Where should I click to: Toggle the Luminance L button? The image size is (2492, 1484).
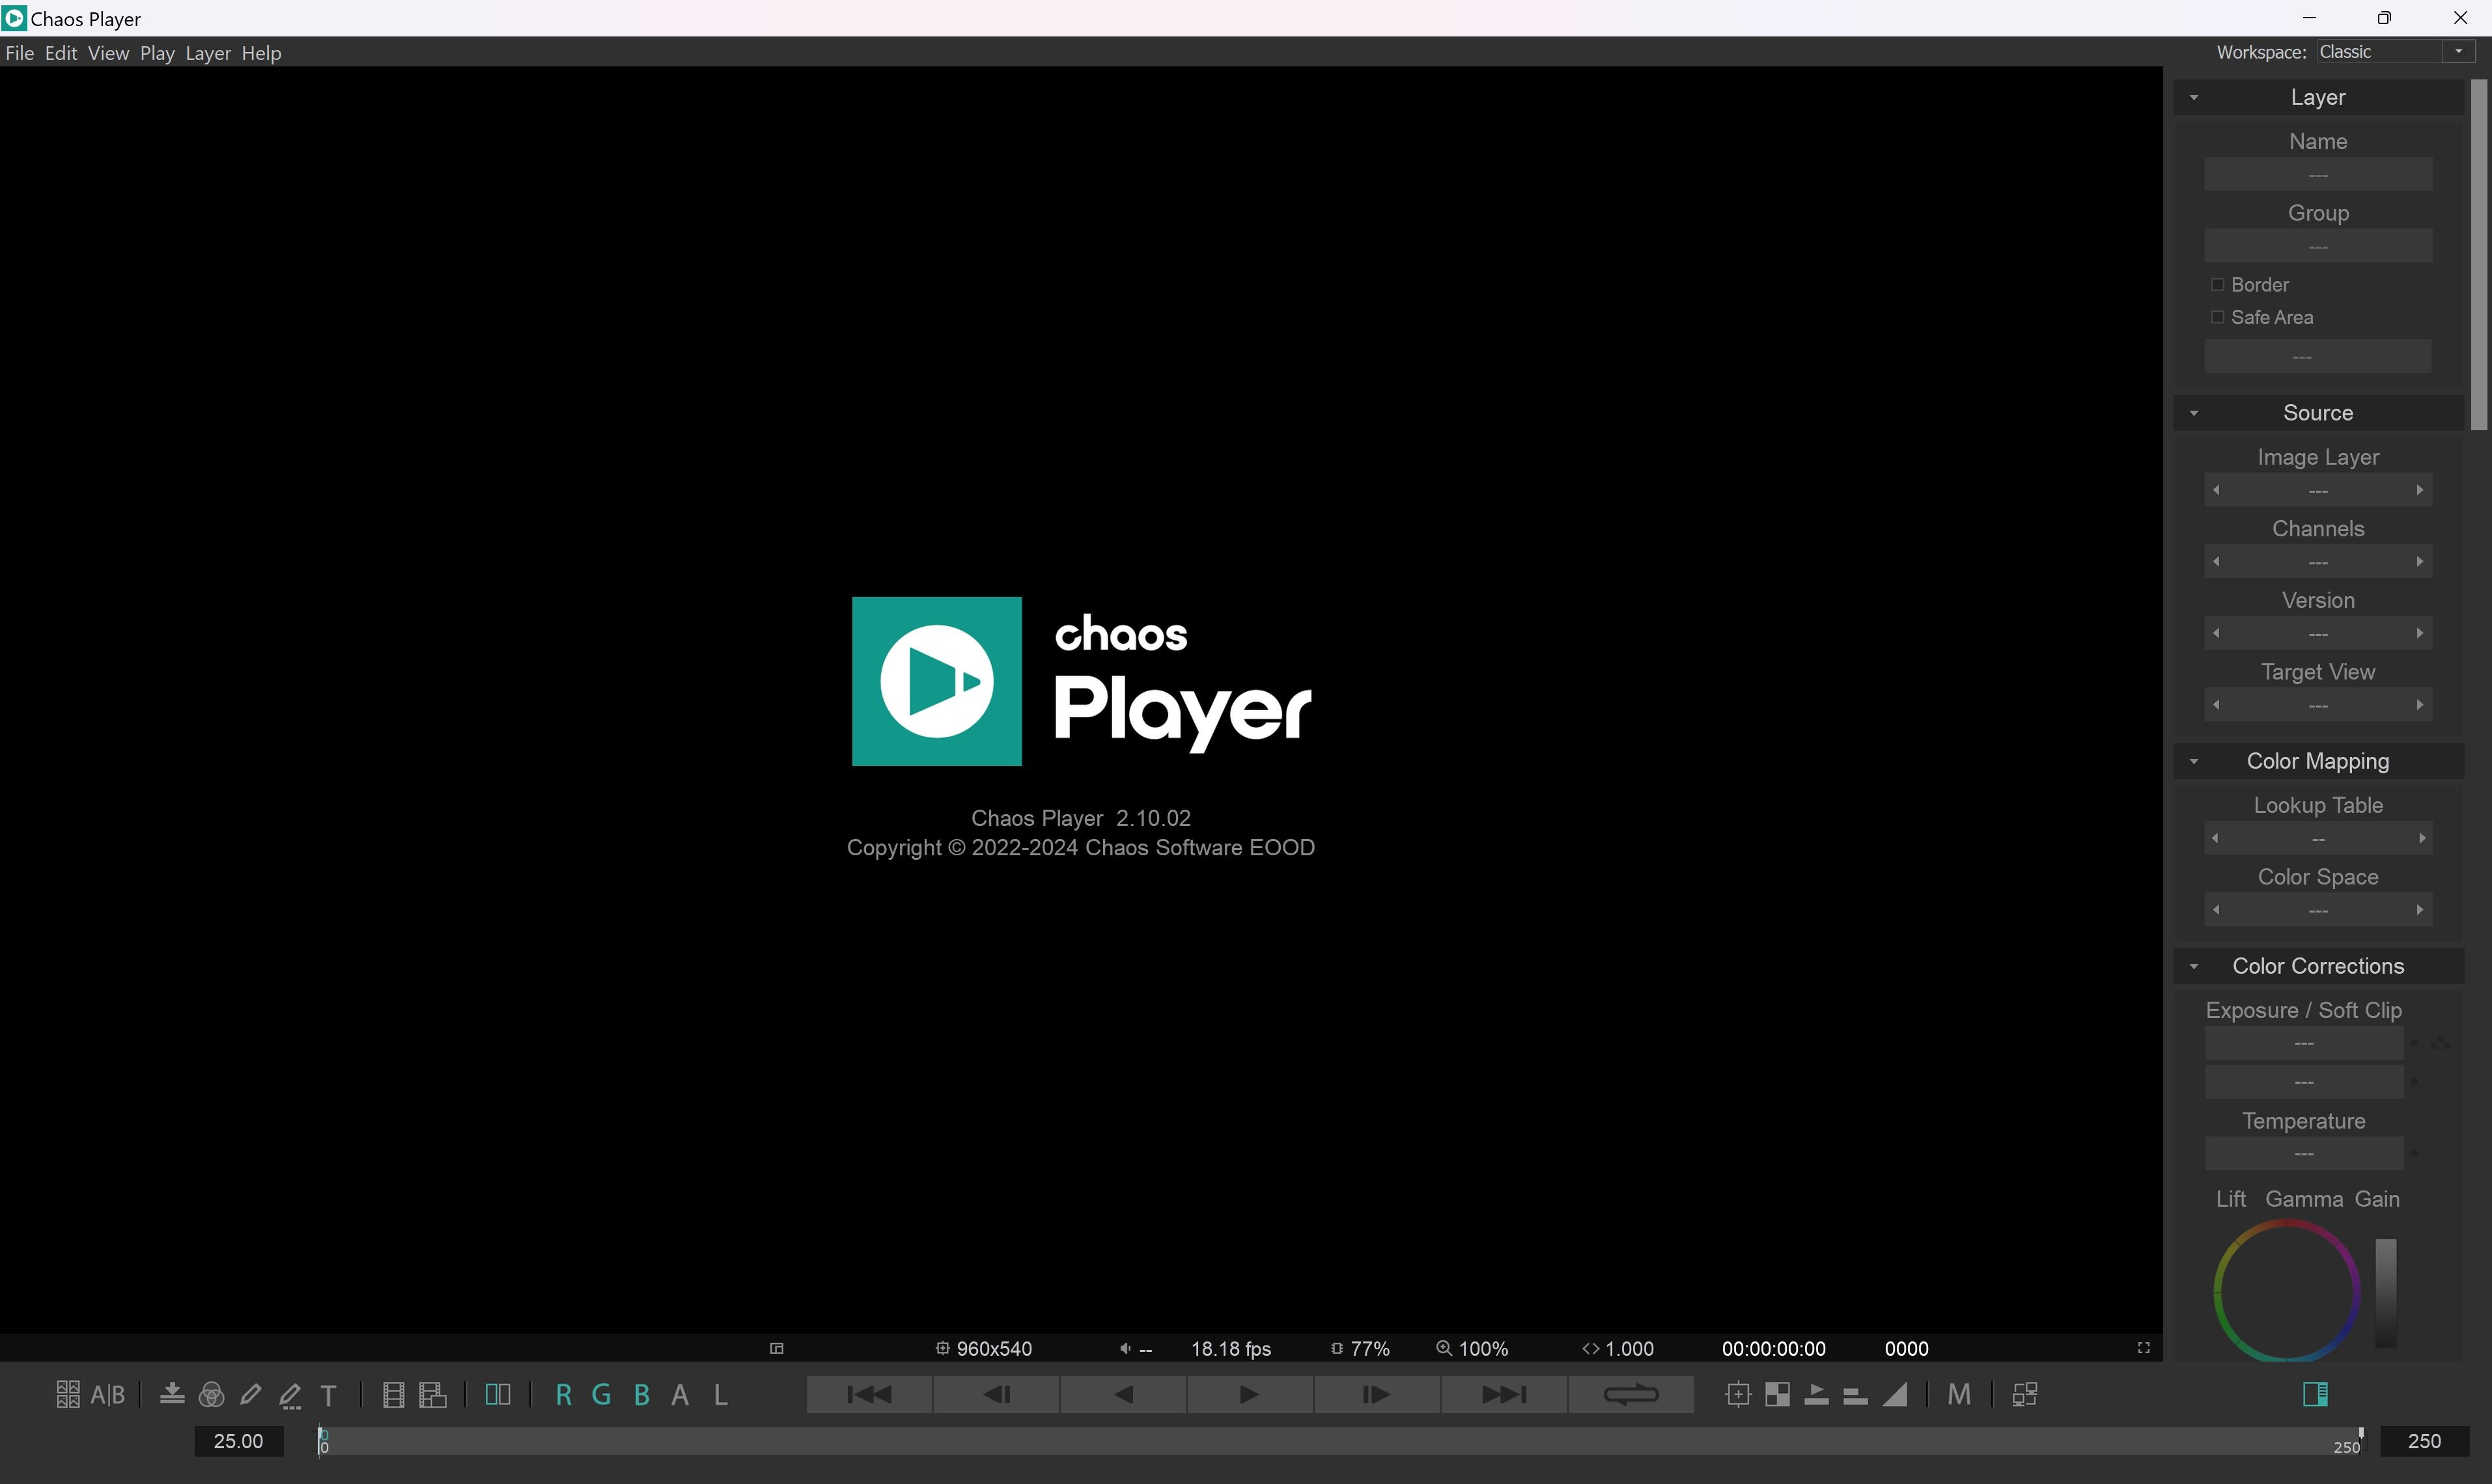click(x=720, y=1395)
